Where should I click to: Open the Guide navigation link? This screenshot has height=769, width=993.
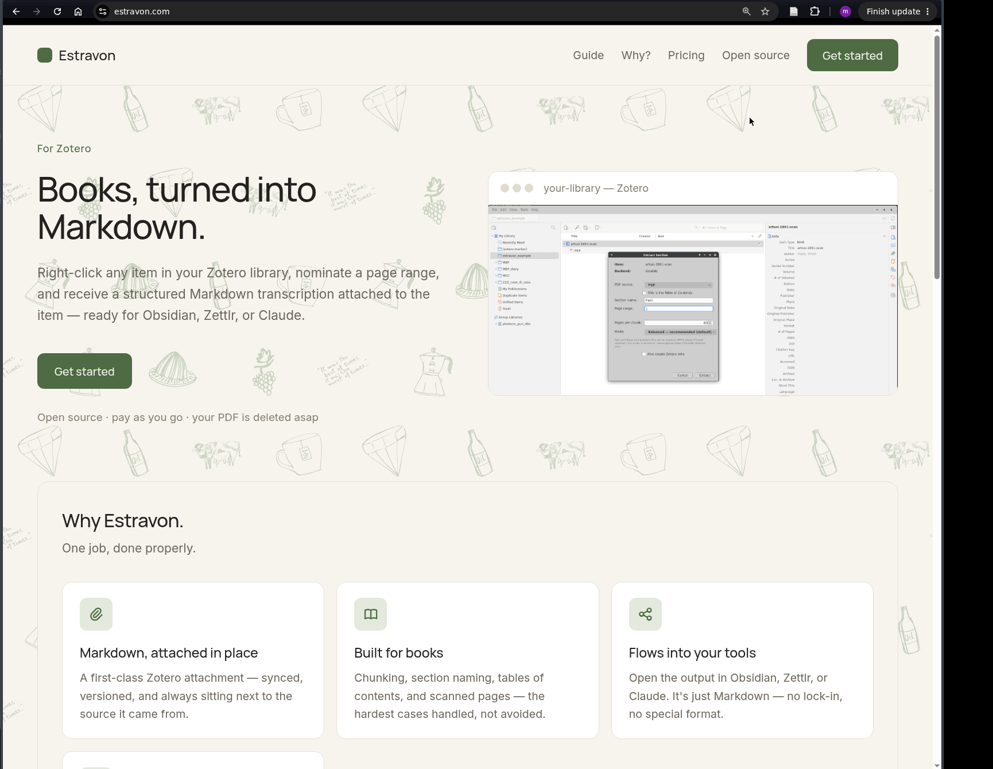[588, 55]
